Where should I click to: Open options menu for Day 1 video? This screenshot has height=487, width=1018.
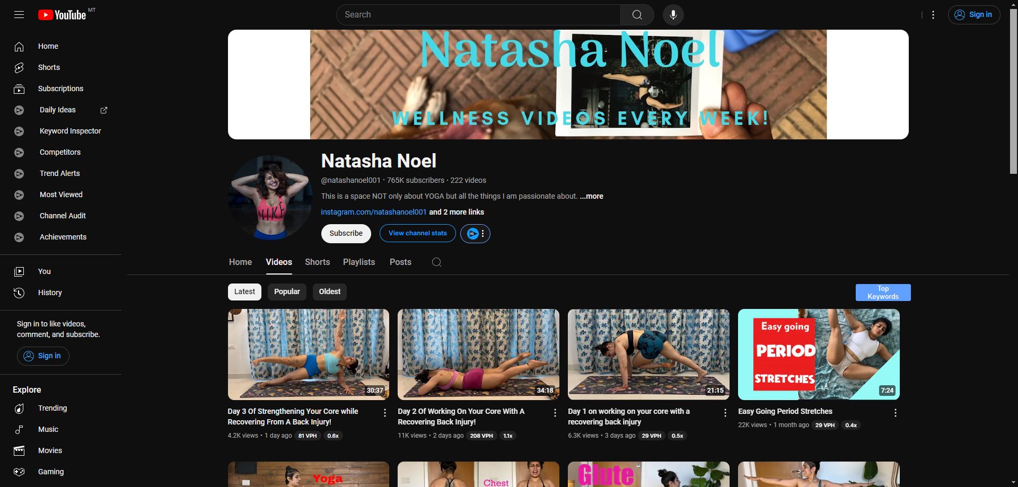click(x=725, y=413)
